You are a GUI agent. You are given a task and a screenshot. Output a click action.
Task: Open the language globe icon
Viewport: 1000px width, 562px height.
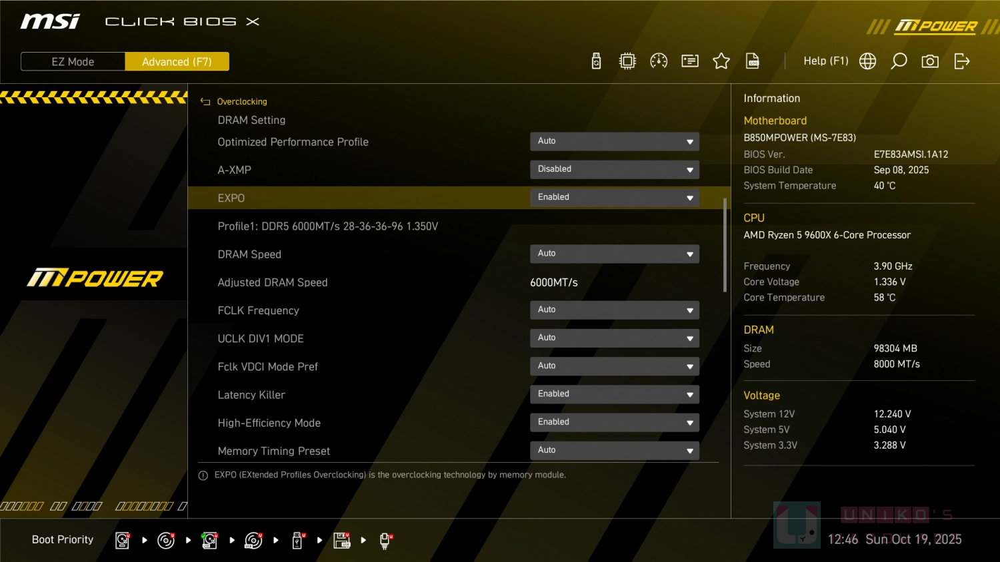coord(867,61)
